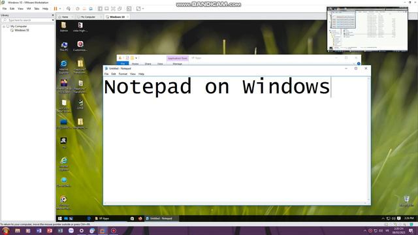Click the Admin folder desktop icon
Viewport: 418px width, 235px height.
click(x=64, y=27)
